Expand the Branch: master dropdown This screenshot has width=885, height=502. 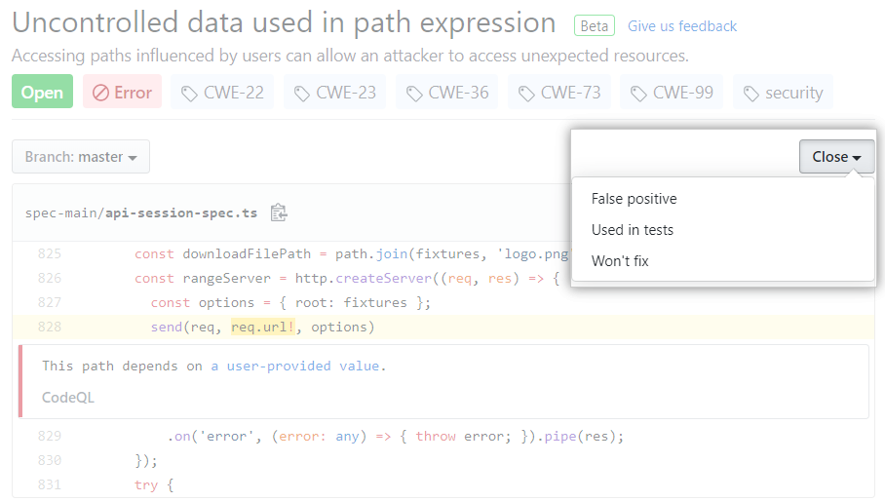[x=81, y=157]
